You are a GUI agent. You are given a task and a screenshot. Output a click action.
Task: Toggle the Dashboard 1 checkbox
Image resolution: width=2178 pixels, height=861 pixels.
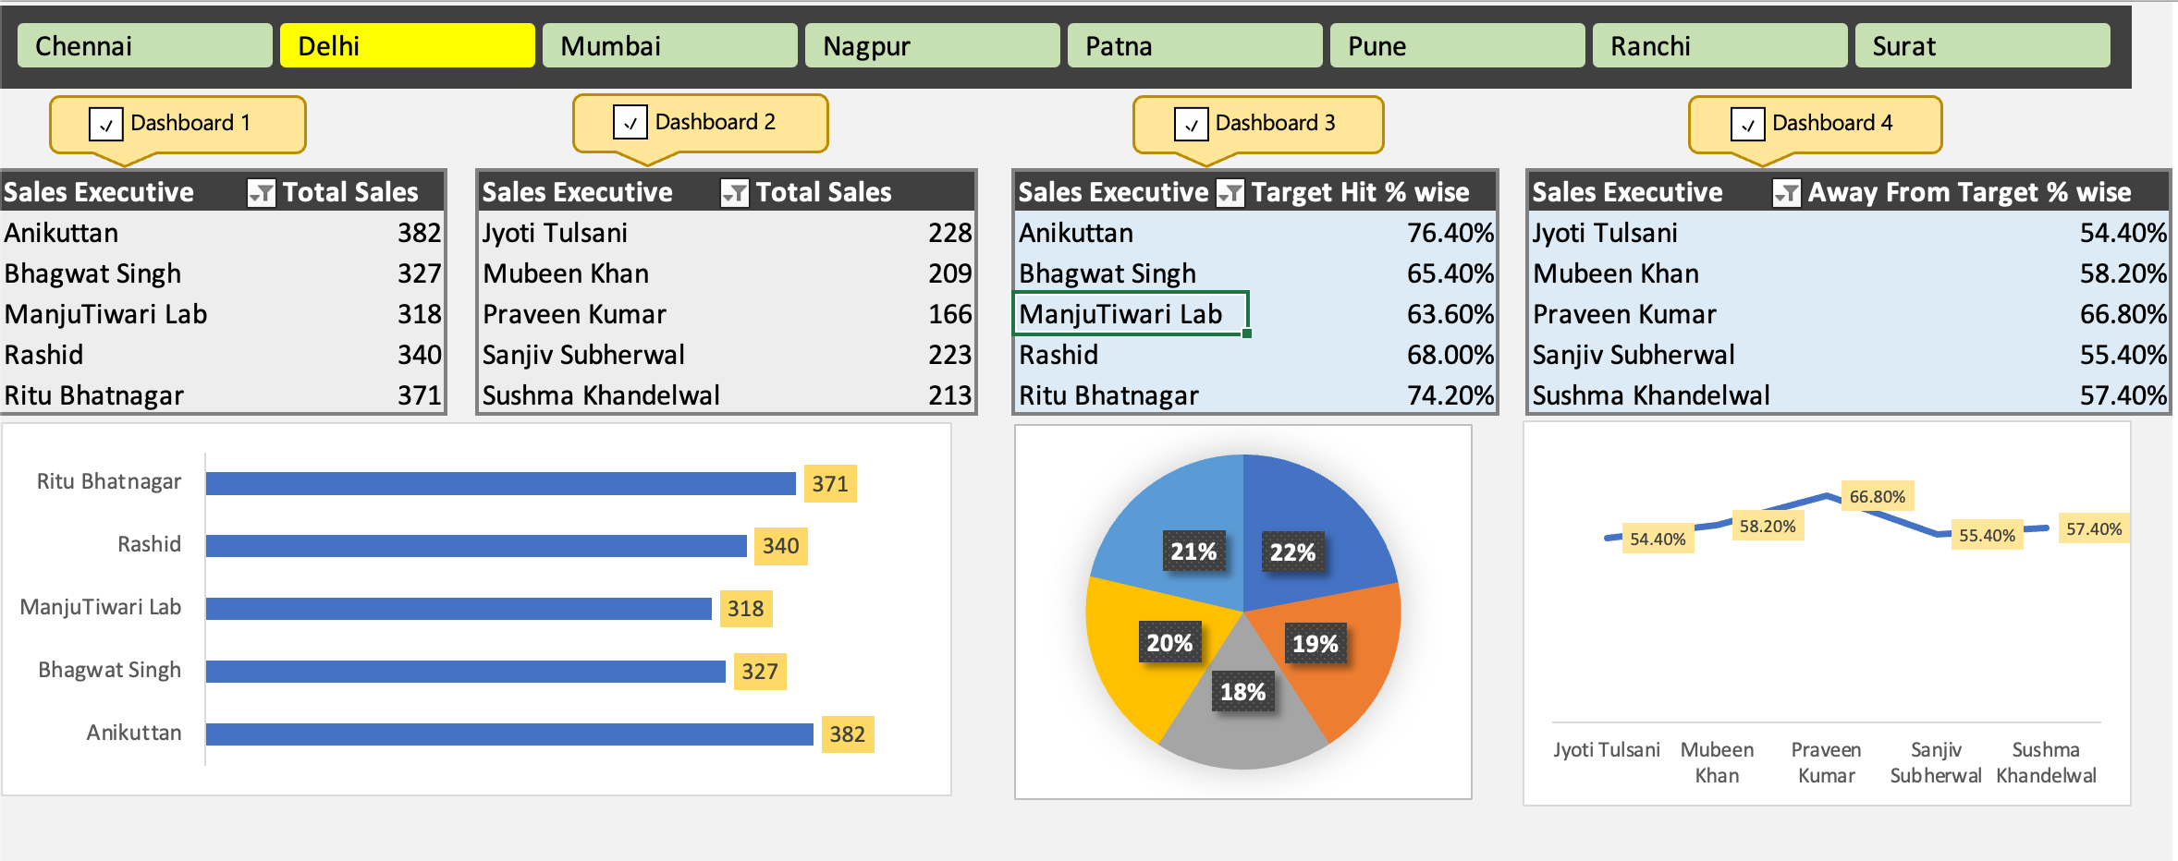(104, 123)
